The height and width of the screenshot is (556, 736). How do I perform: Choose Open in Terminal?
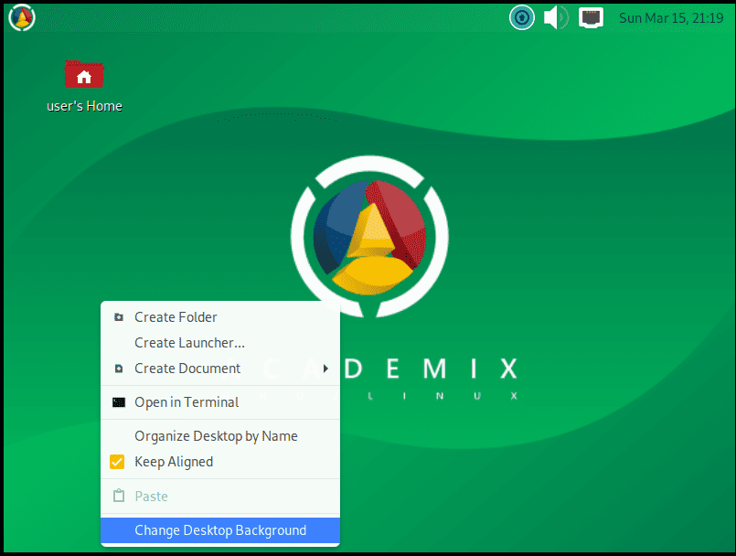pos(220,402)
